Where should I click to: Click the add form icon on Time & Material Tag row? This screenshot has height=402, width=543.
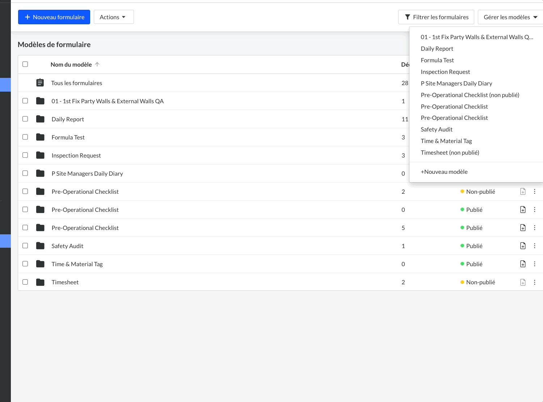pos(523,264)
